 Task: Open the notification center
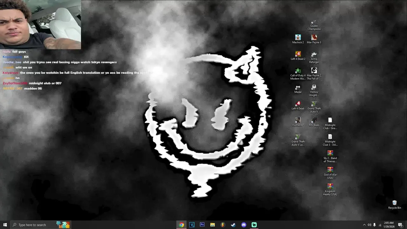pos(400,225)
